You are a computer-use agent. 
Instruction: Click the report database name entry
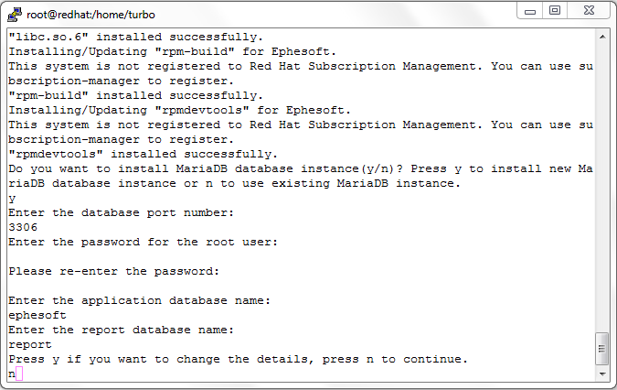pyautogui.click(x=30, y=344)
